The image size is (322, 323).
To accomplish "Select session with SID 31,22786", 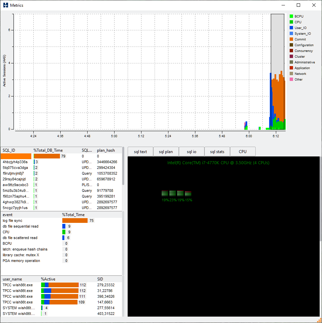I will (x=61, y=291).
